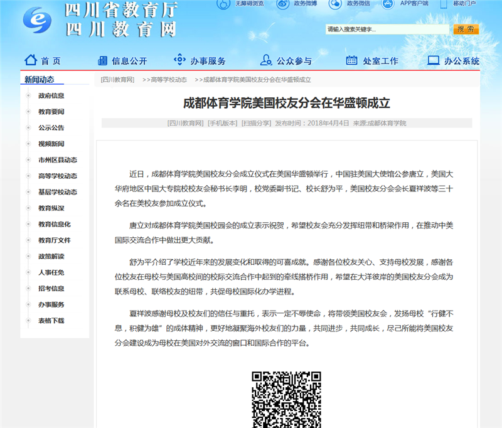Click the publish date 2018年4月4日
The width and height of the screenshot is (502, 428).
(x=328, y=123)
